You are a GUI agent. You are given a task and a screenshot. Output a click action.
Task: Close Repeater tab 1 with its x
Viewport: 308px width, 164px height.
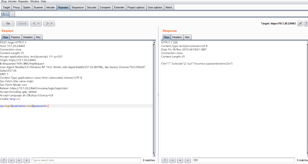tap(7, 14)
